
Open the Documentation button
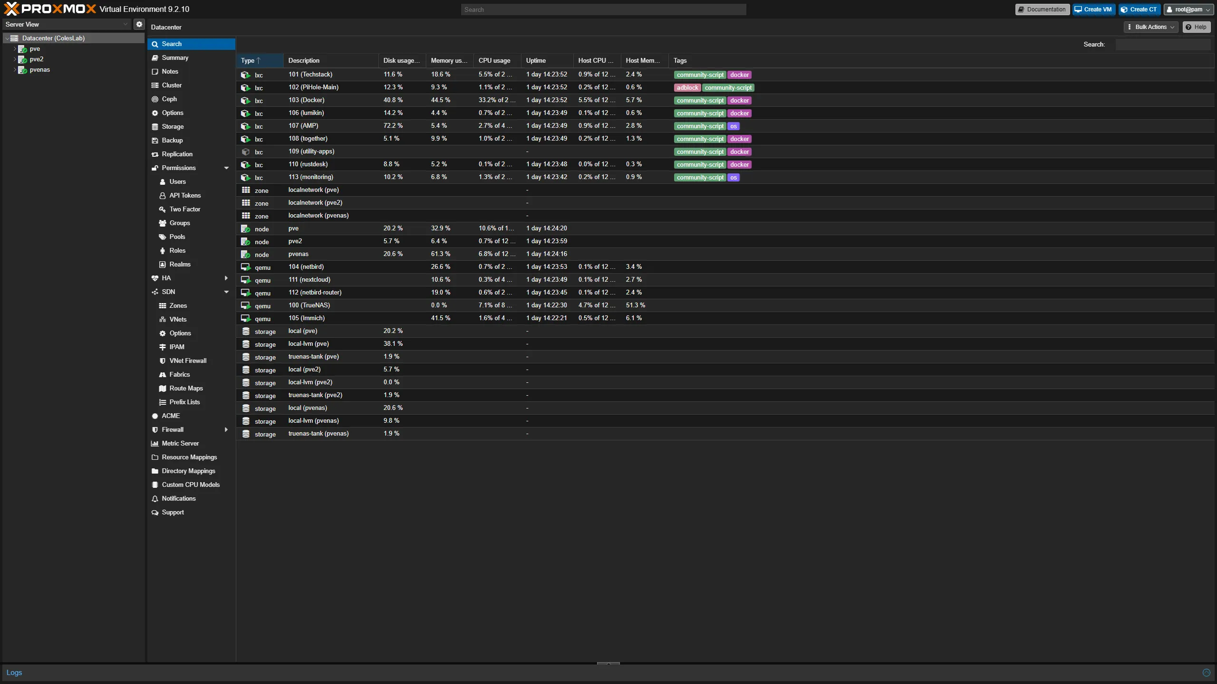coord(1042,9)
